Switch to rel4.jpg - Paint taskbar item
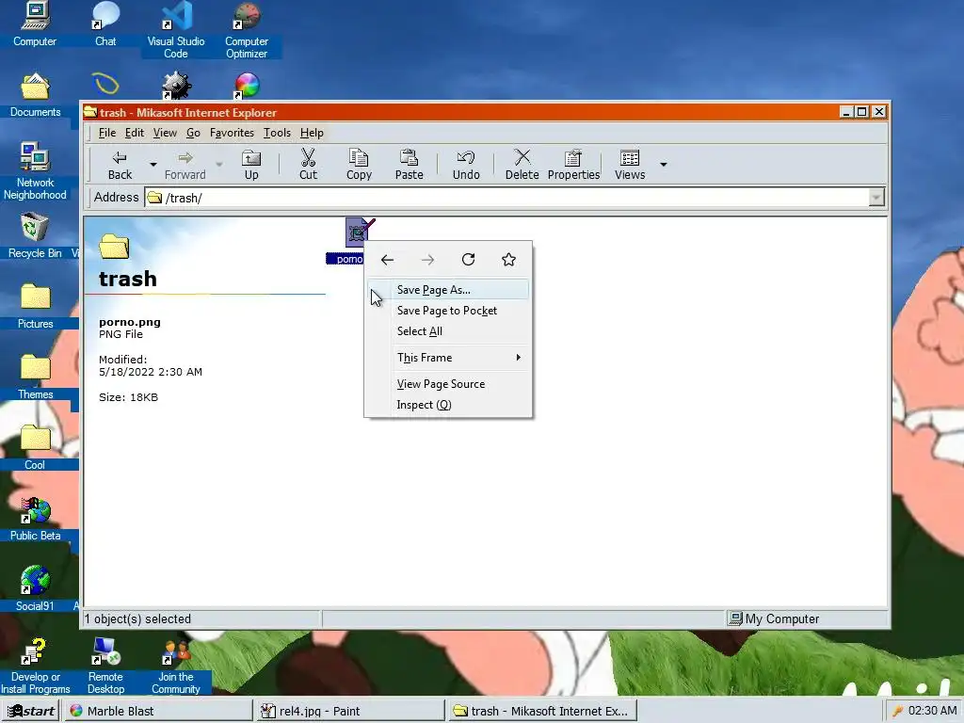964x723 pixels. [350, 711]
